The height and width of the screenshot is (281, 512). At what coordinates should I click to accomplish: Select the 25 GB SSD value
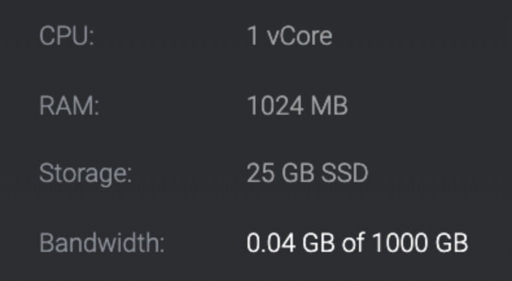pyautogui.click(x=307, y=174)
